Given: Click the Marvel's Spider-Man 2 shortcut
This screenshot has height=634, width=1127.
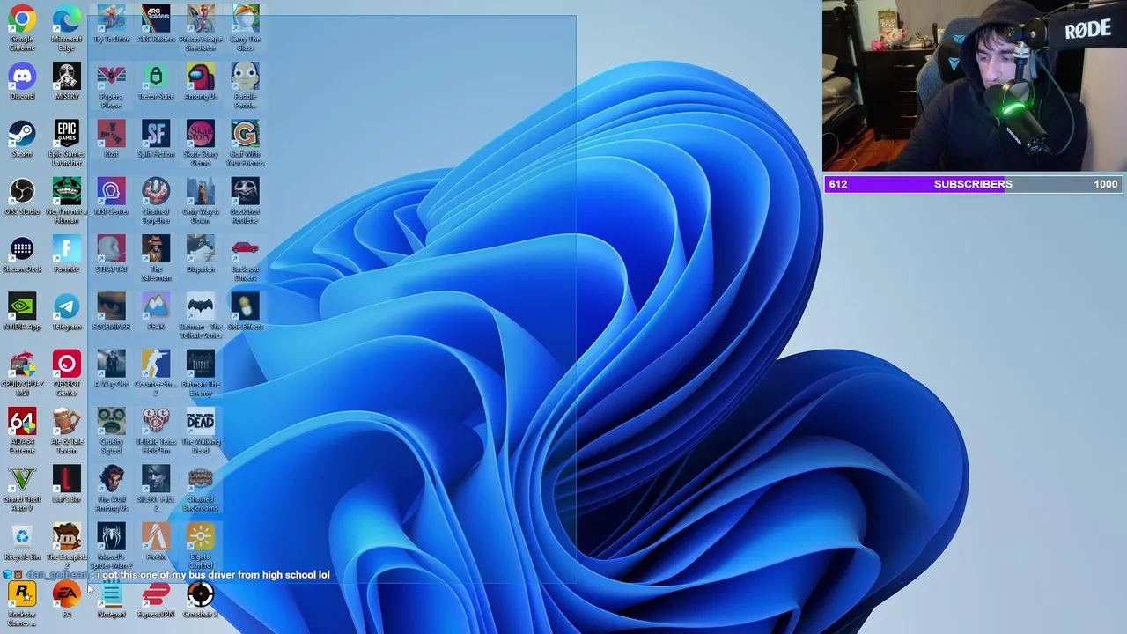Looking at the screenshot, I should click(111, 546).
